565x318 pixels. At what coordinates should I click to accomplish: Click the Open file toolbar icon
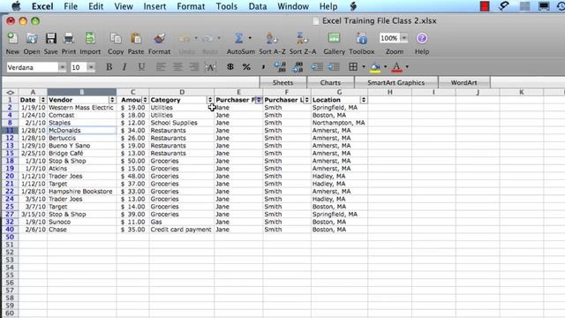click(32, 39)
